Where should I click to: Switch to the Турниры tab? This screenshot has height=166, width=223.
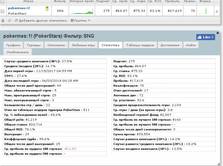click(x=33, y=45)
